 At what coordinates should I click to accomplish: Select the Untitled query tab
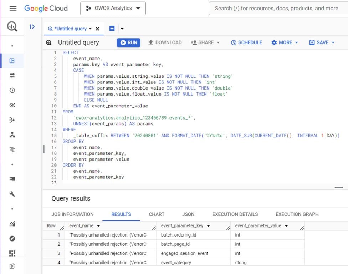coord(70,29)
